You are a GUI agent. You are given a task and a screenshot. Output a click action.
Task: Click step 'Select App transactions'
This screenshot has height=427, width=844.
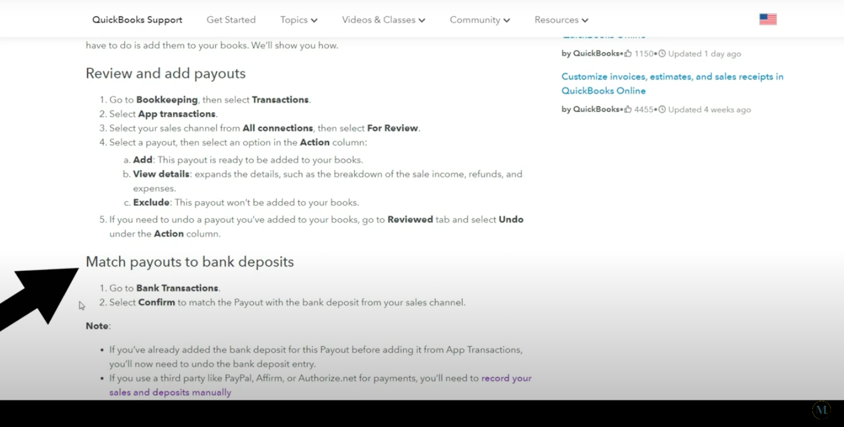click(164, 114)
